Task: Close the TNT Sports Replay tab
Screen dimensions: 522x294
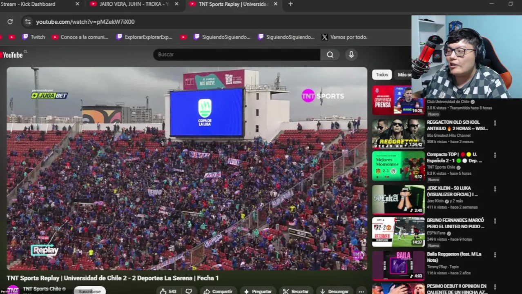Action: [x=275, y=4]
